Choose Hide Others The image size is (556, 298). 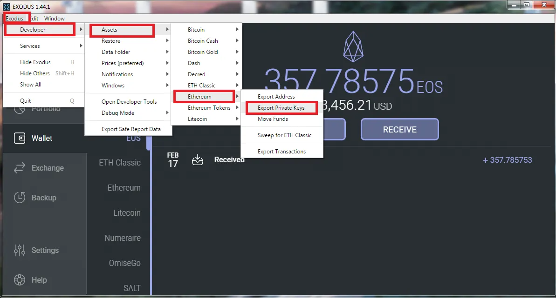pos(44,73)
